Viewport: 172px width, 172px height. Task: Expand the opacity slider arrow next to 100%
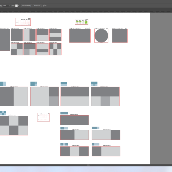tap(10, 6)
